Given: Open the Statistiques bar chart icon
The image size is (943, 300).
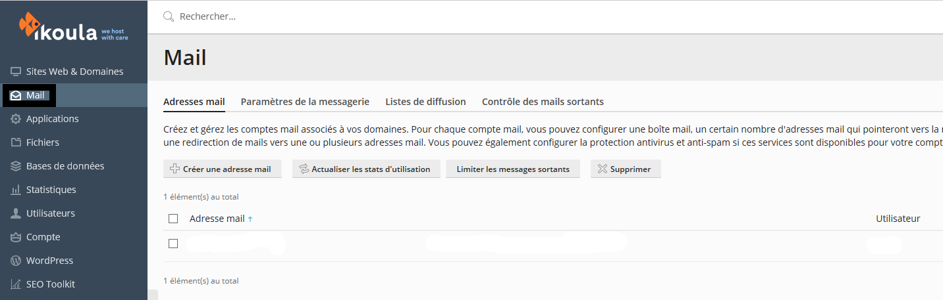Looking at the screenshot, I should (16, 190).
